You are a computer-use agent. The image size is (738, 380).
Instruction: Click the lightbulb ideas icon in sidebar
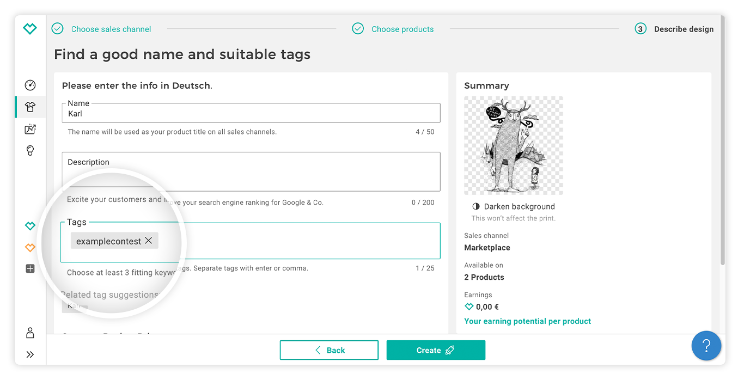(31, 151)
